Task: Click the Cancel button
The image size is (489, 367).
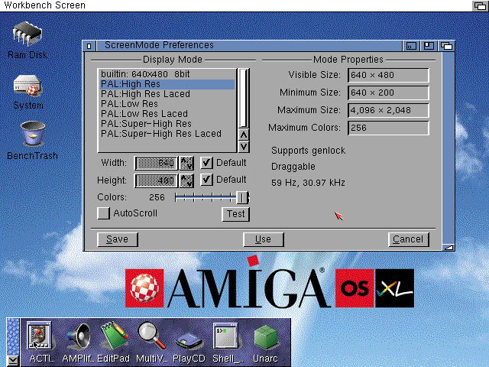Action: point(409,239)
